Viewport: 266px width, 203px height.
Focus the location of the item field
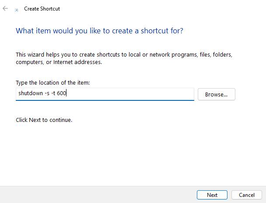pyautogui.click(x=105, y=94)
